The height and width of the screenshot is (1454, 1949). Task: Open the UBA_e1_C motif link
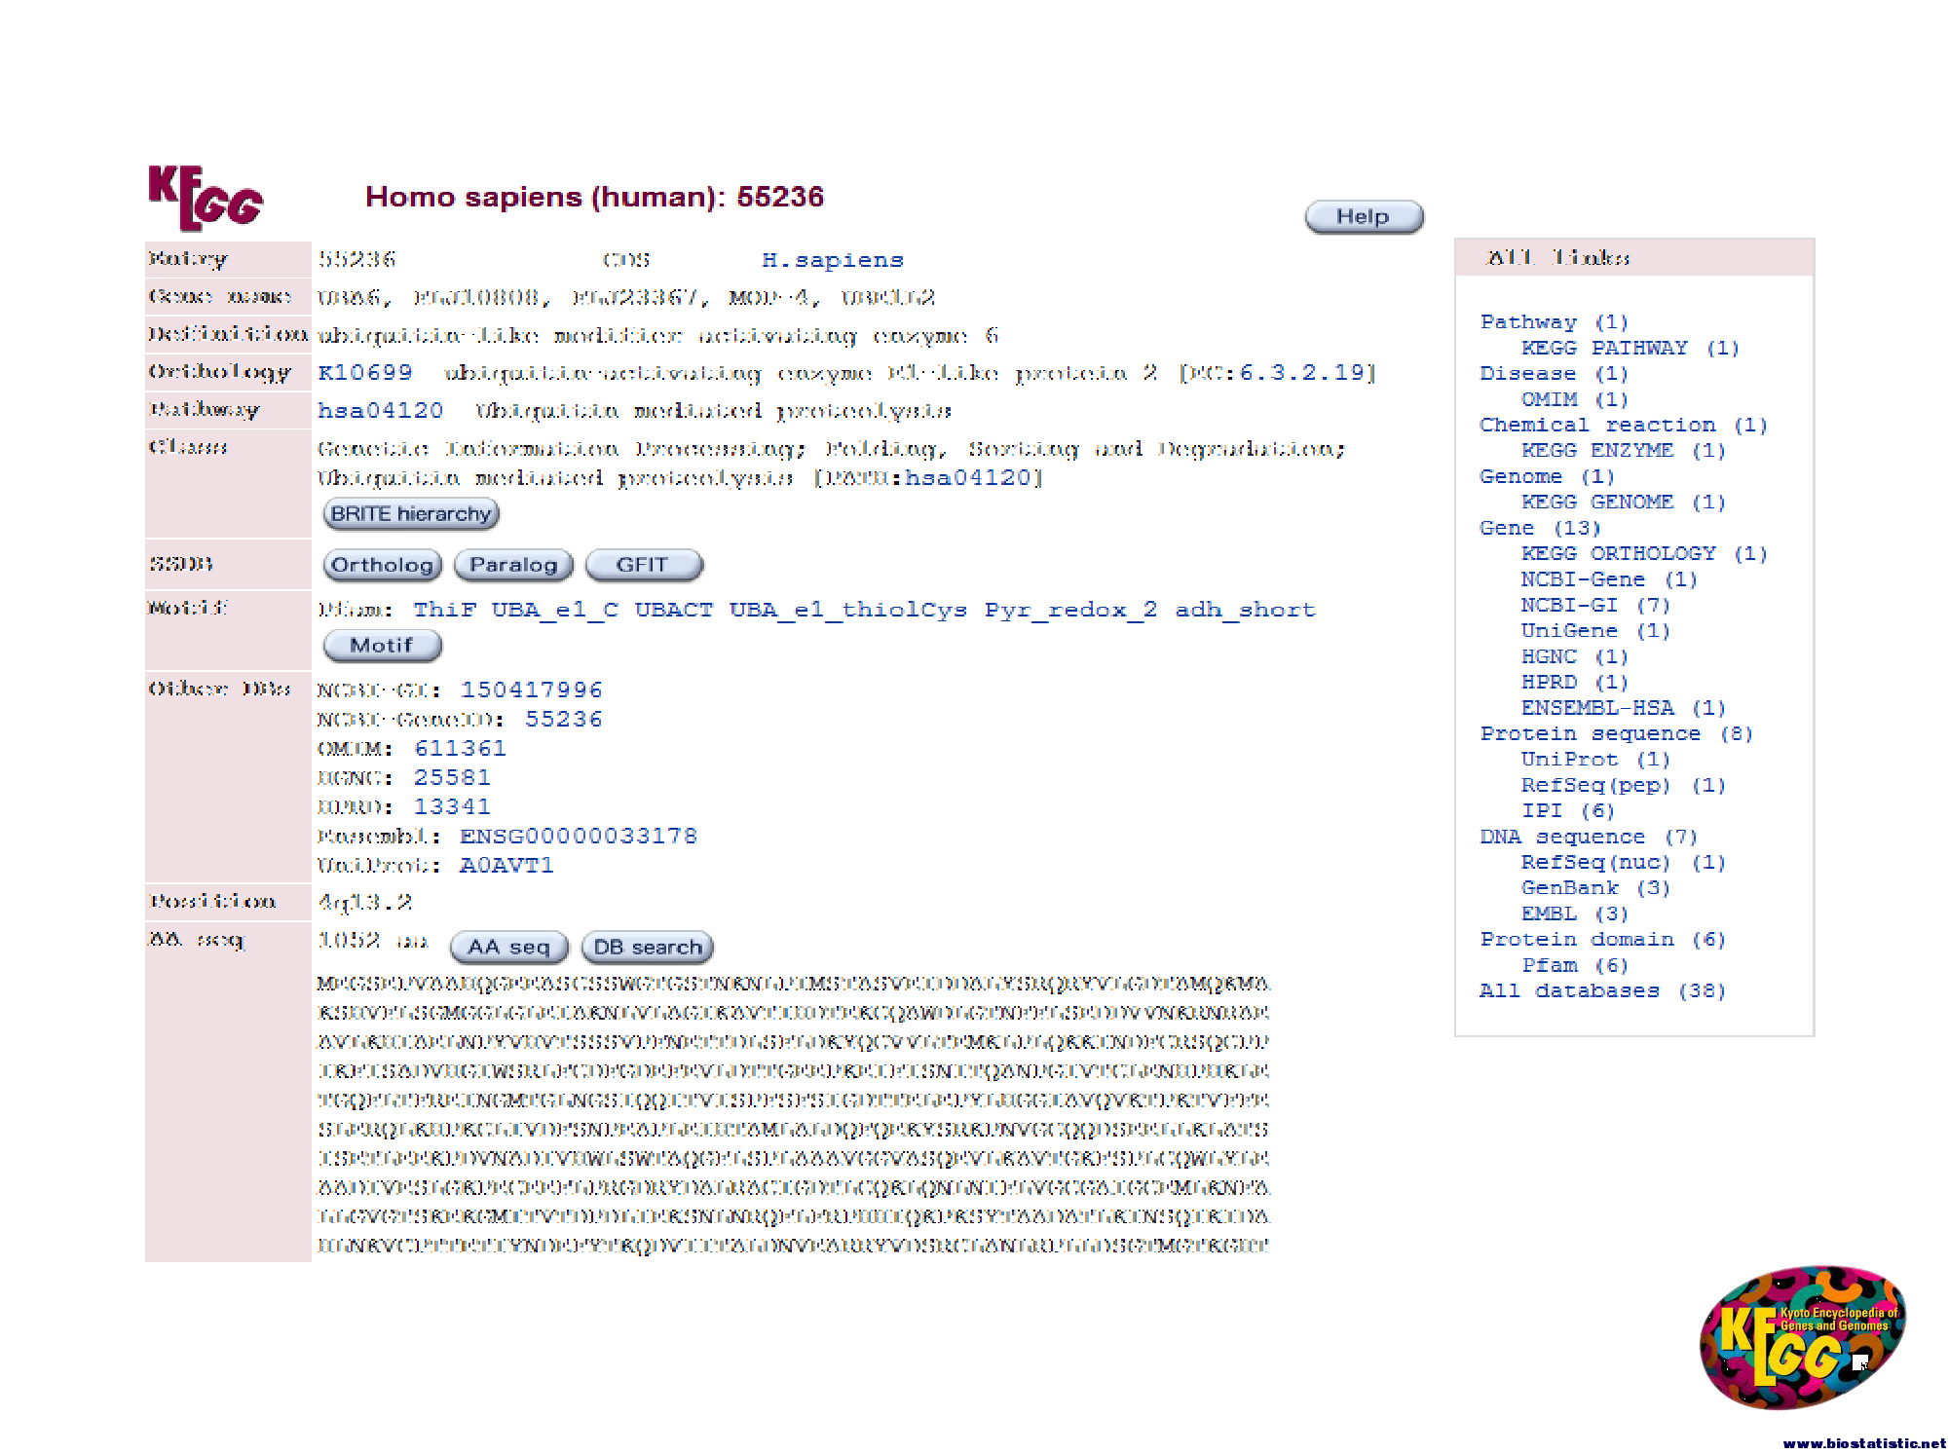point(554,610)
